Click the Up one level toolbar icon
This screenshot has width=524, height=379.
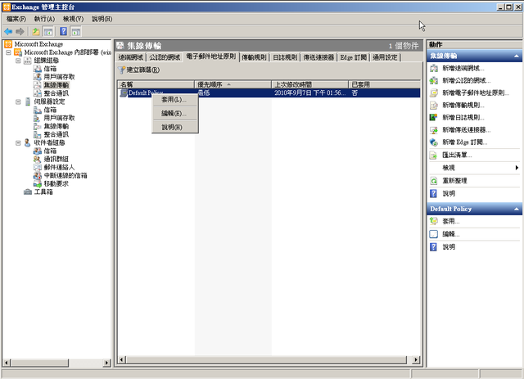pyautogui.click(x=35, y=32)
